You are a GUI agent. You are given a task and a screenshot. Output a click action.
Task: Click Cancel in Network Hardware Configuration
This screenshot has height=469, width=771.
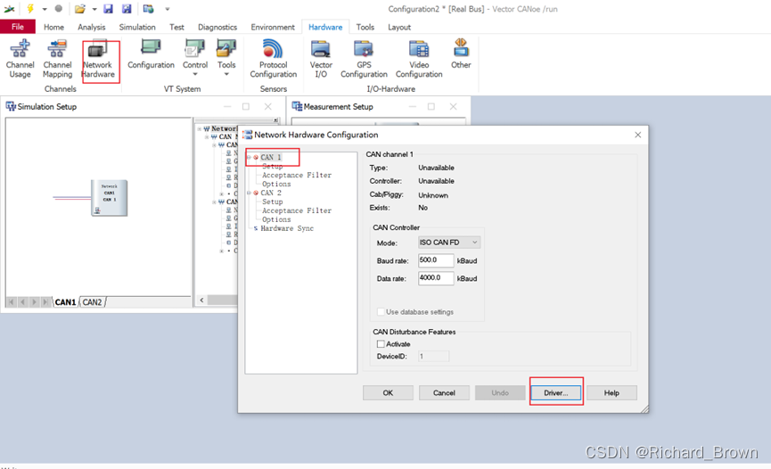coord(444,392)
